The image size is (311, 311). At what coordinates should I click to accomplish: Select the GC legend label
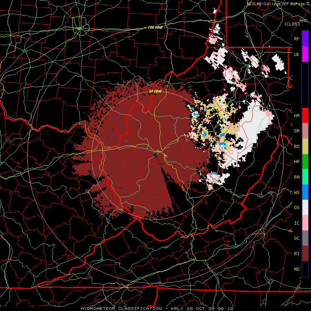(296, 238)
